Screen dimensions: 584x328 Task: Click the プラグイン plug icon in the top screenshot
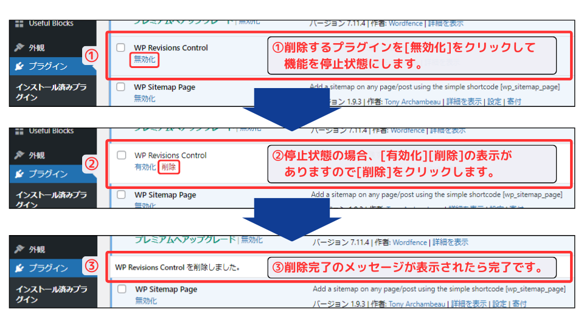pos(19,66)
